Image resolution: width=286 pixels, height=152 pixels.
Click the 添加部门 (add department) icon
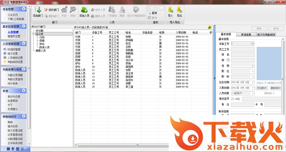[x=38, y=10]
